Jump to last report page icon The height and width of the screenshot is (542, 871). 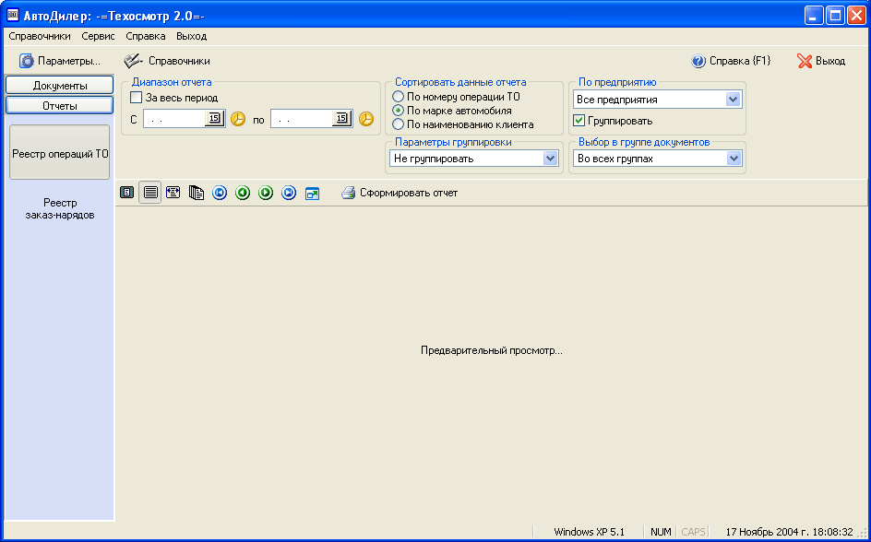click(289, 193)
